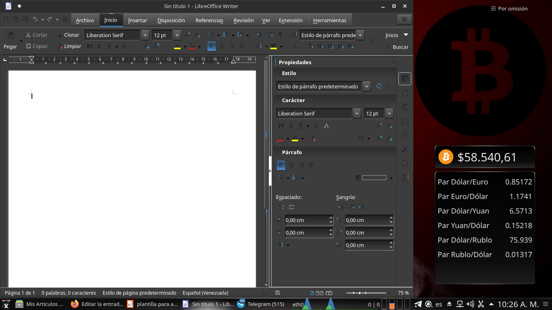
Task: Click the zoom slider in the status bar
Action: (360, 293)
